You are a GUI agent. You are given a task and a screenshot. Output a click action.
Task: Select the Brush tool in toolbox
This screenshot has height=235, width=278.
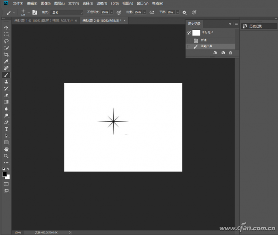(6, 75)
